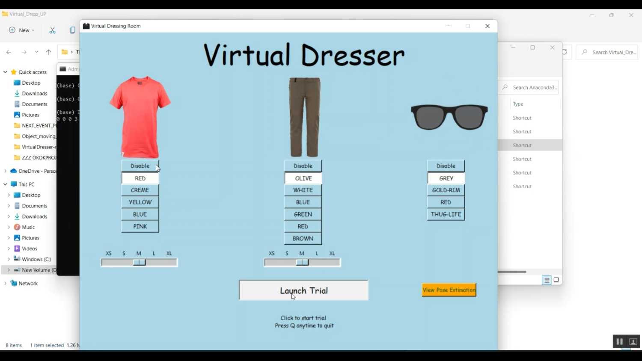The height and width of the screenshot is (361, 642).
Task: Click the View Pose Estimation button
Action: pyautogui.click(x=449, y=290)
